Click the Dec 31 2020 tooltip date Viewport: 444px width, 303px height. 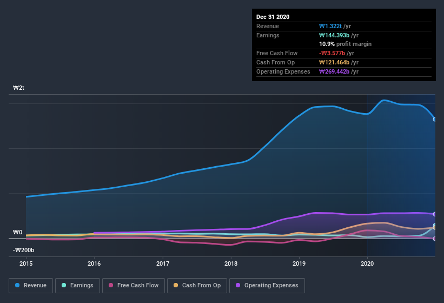(x=273, y=17)
